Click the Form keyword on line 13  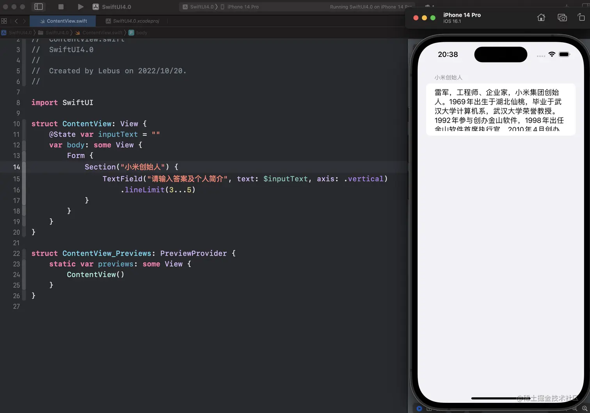[x=76, y=155]
